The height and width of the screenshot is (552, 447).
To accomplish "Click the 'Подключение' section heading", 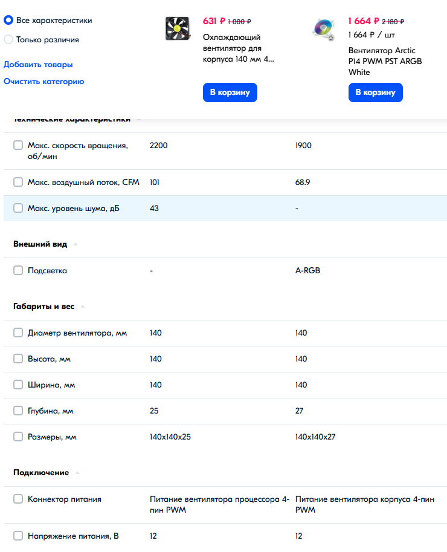I will [41, 472].
